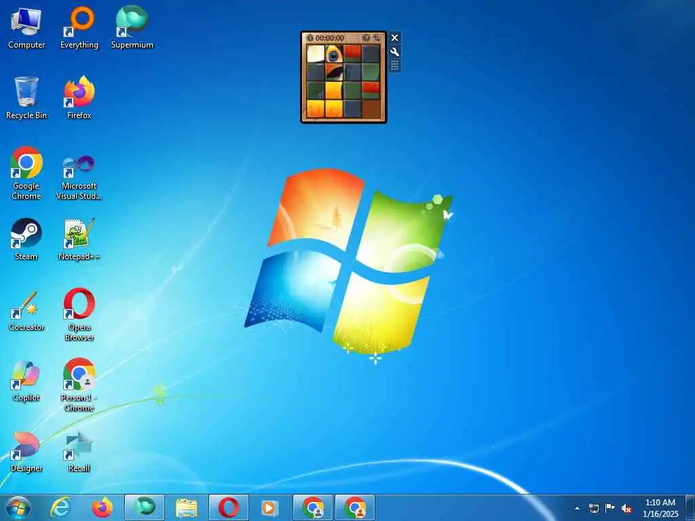
Task: Select the Firefox shortcut on the desktop
Action: tap(79, 98)
